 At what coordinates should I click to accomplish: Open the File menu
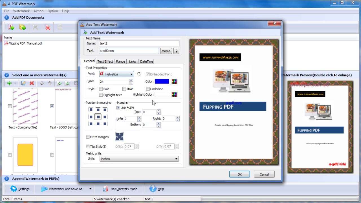pyautogui.click(x=7, y=11)
